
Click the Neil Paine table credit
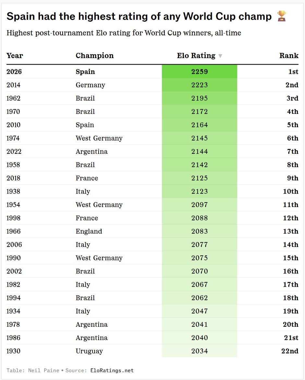click(x=43, y=370)
